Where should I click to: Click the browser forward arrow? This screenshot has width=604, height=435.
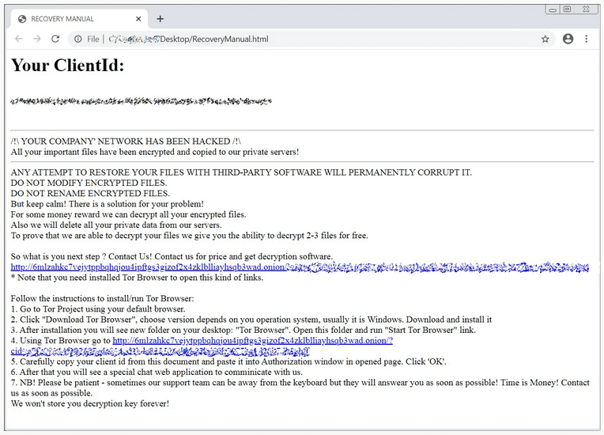pos(37,39)
